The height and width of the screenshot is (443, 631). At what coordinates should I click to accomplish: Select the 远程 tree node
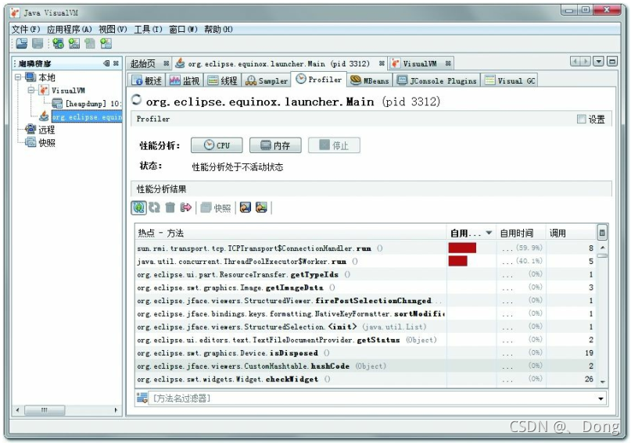(x=47, y=130)
